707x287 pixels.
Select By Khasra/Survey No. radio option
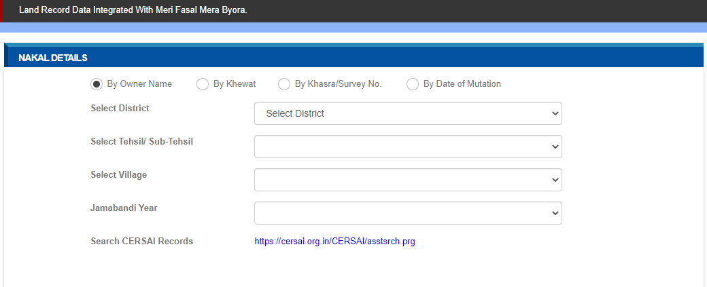(284, 84)
